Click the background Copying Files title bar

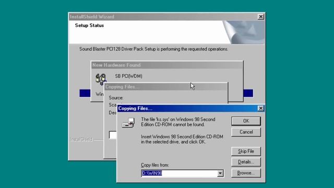coord(166,87)
